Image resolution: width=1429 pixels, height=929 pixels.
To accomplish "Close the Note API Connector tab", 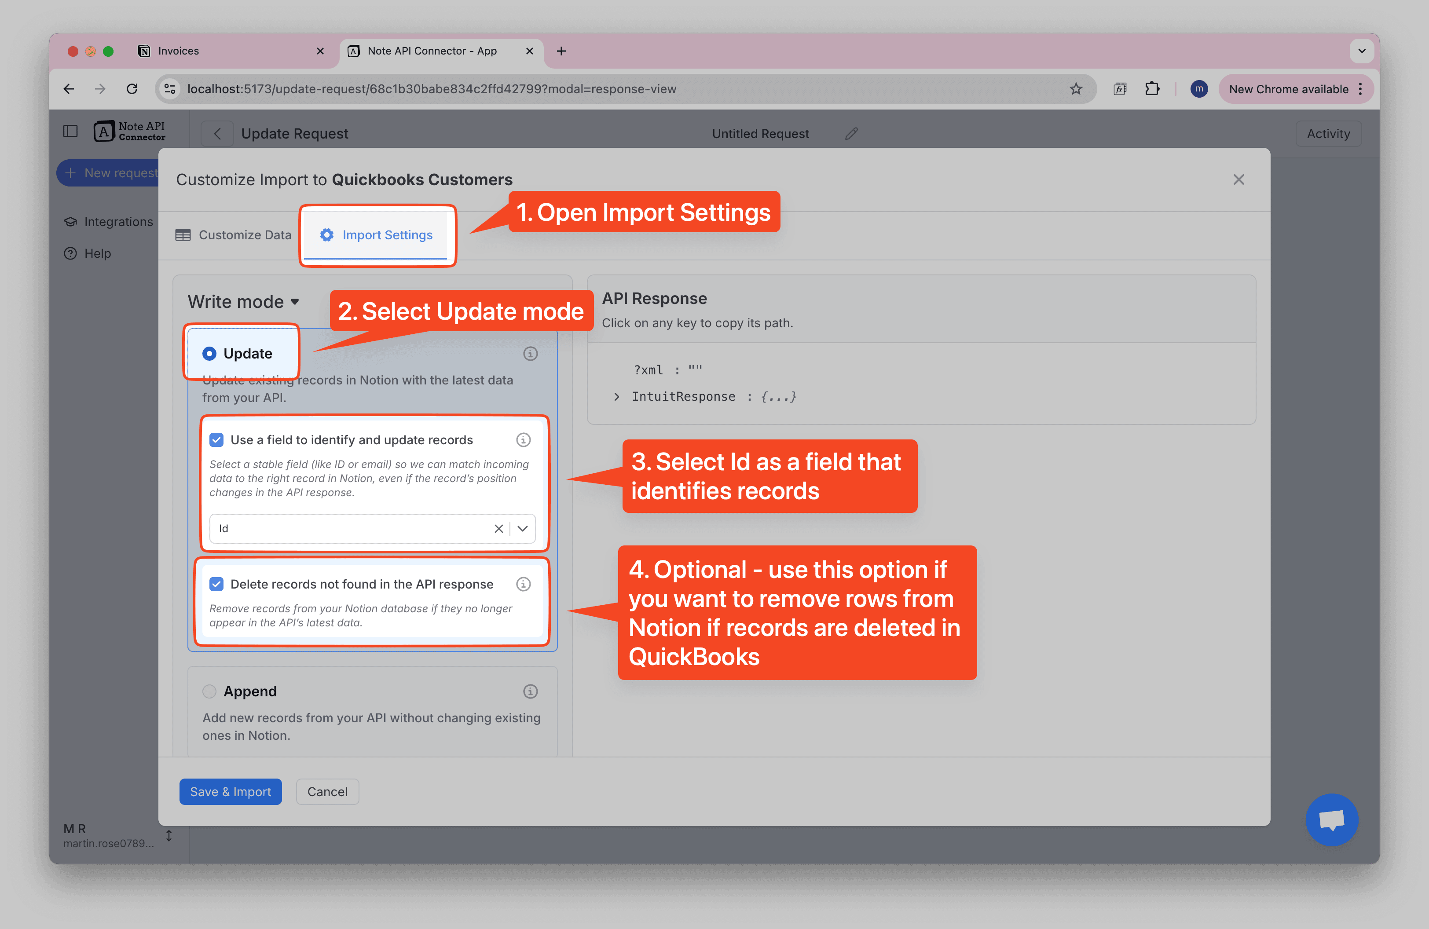I will [x=530, y=51].
